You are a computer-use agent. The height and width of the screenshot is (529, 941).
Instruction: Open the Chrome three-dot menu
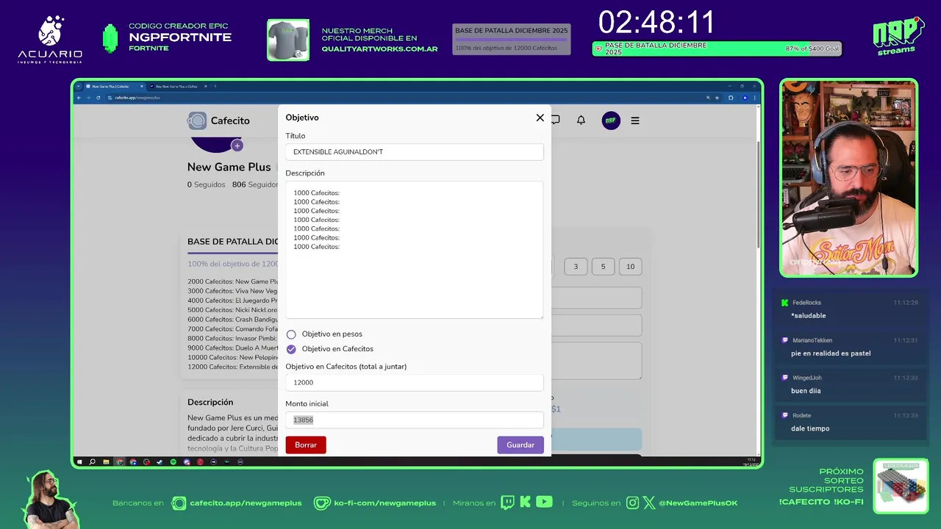754,98
